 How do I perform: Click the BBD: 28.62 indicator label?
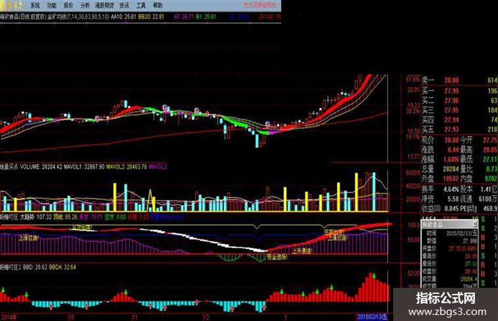(x=35, y=267)
